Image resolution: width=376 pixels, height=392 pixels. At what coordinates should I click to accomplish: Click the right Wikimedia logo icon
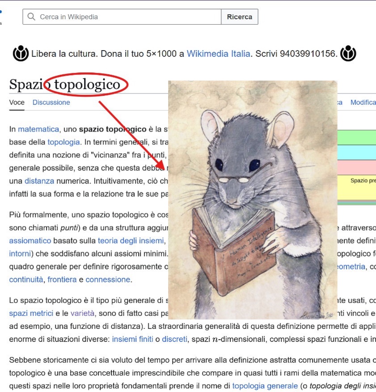(348, 53)
